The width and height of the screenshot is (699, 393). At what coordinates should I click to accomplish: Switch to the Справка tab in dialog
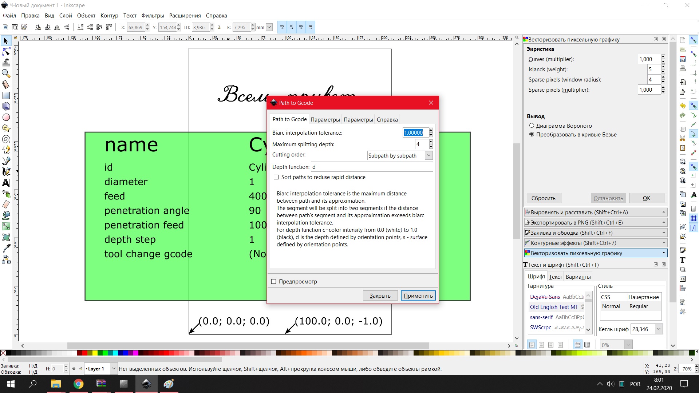(387, 120)
